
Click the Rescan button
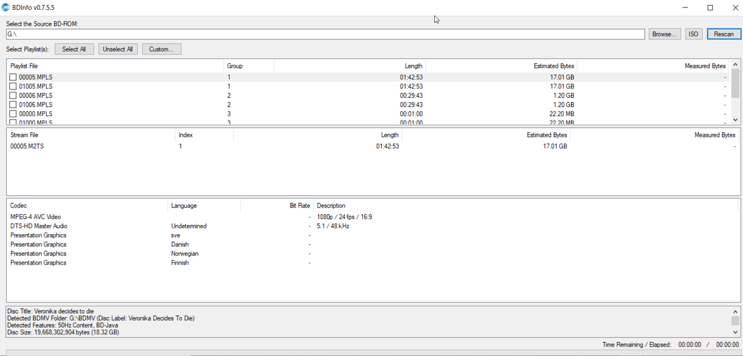point(724,34)
